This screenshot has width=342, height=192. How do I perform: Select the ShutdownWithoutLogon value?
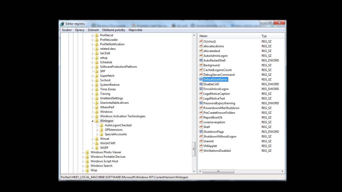(220, 136)
